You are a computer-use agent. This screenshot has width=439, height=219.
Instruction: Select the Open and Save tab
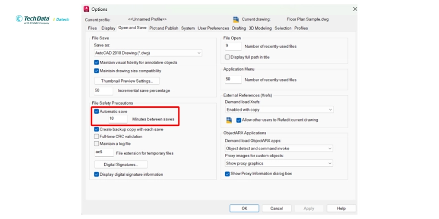[132, 28]
